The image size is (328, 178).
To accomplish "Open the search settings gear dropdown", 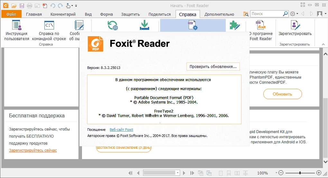I will tap(294, 14).
